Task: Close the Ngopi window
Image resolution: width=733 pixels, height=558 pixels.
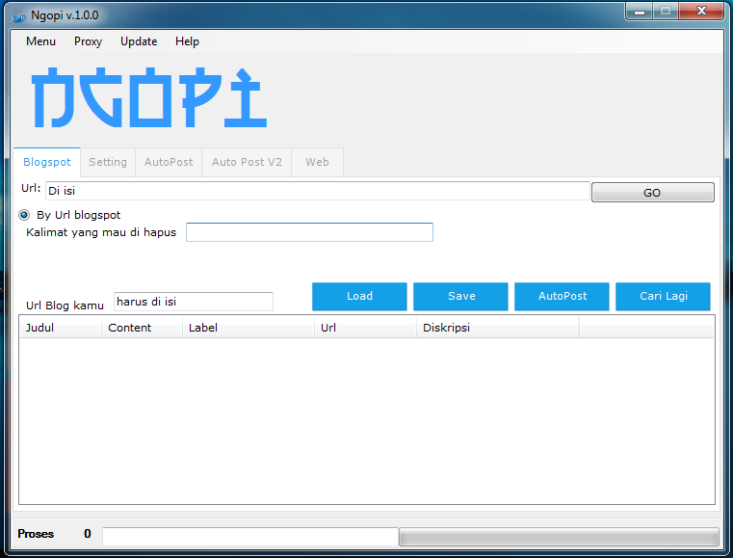Action: point(701,12)
